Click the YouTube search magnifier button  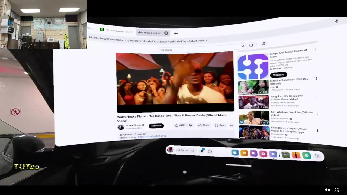click(x=251, y=45)
